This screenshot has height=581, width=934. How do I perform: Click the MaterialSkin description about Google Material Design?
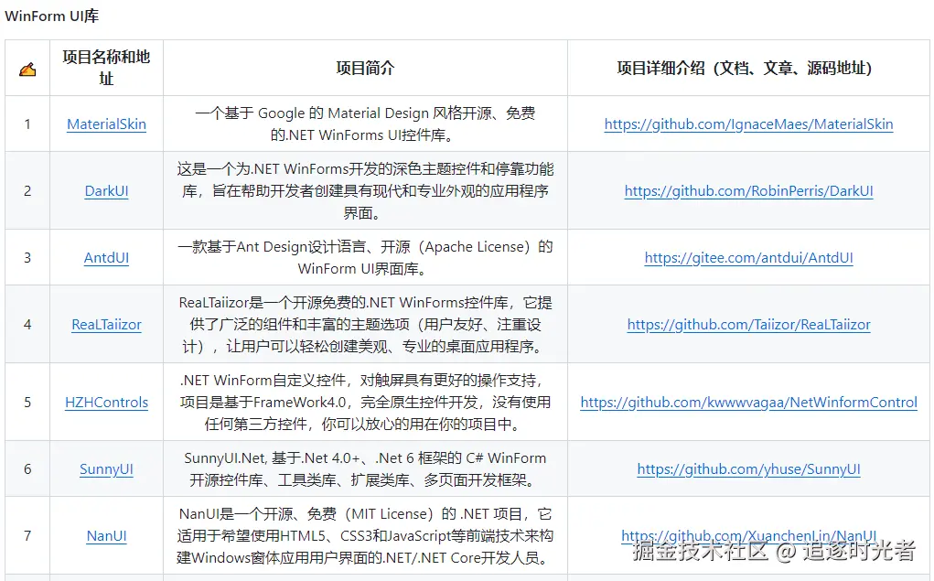(365, 124)
